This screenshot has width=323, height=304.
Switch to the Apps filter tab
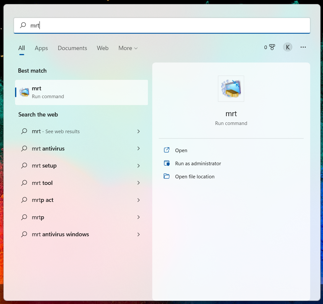click(x=41, y=48)
